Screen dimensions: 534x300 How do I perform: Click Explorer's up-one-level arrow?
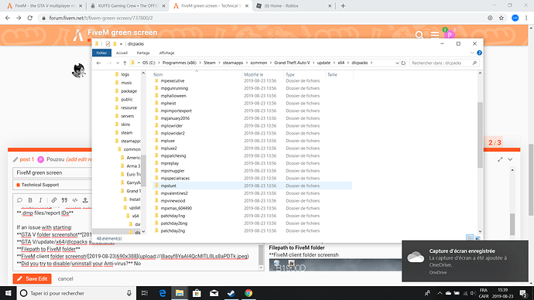pyautogui.click(x=125, y=63)
